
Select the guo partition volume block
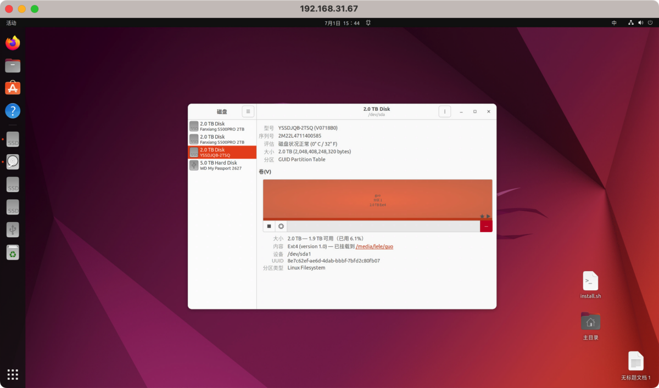tap(377, 200)
